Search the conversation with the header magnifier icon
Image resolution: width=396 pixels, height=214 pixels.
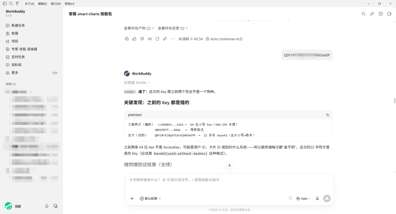tap(363, 14)
